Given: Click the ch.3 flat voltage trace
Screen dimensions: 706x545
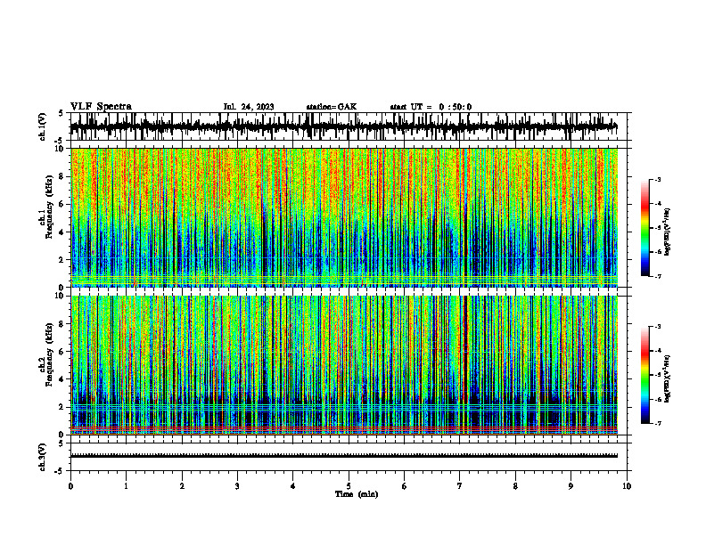Looking at the screenshot, I should [x=344, y=456].
